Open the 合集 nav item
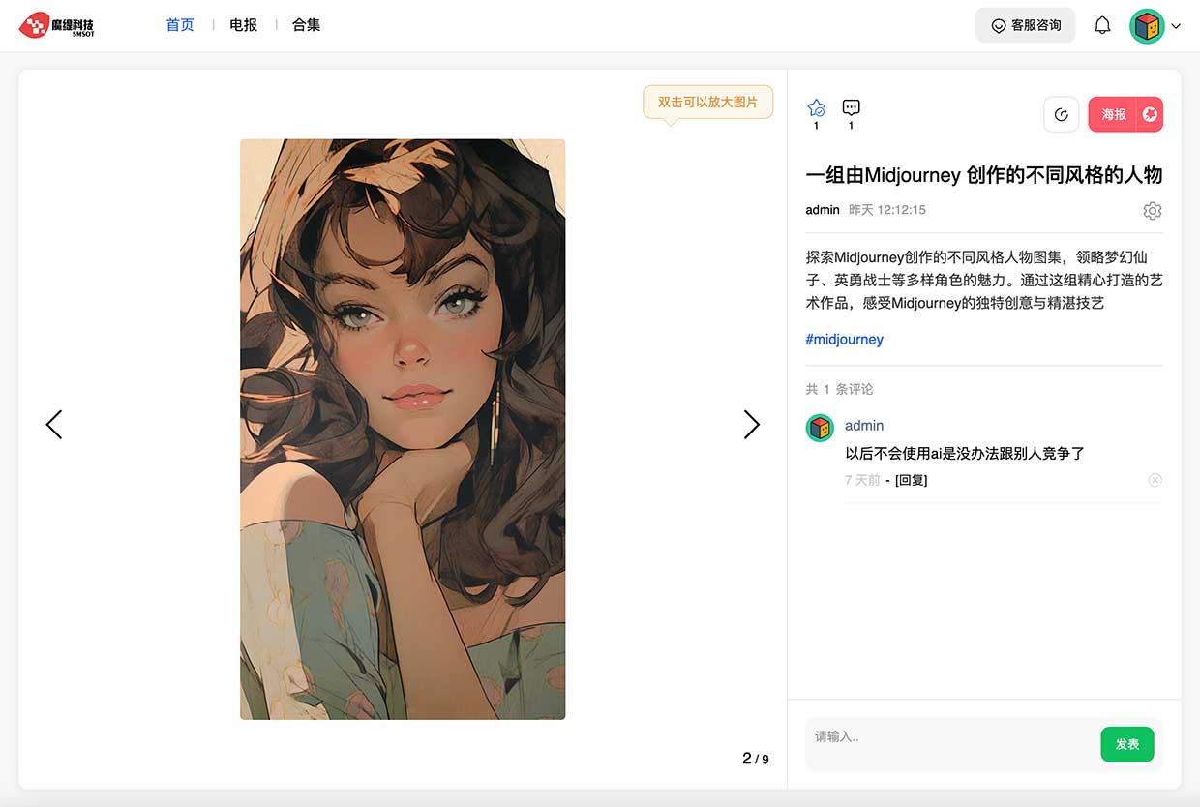The height and width of the screenshot is (807, 1200). pos(306,25)
